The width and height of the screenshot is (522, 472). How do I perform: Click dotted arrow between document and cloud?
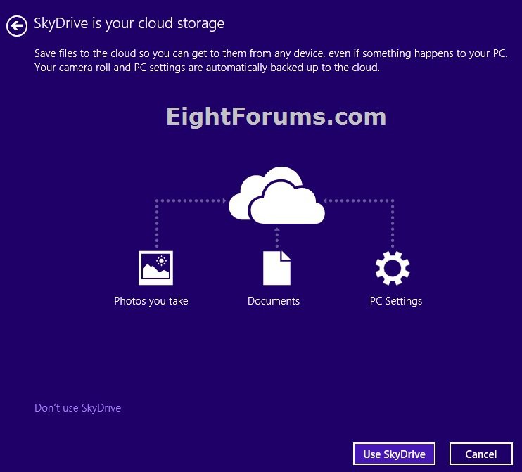click(x=276, y=236)
